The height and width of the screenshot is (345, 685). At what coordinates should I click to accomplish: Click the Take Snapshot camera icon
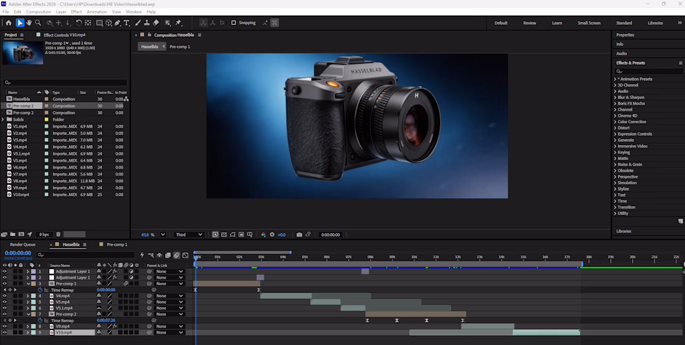point(300,235)
